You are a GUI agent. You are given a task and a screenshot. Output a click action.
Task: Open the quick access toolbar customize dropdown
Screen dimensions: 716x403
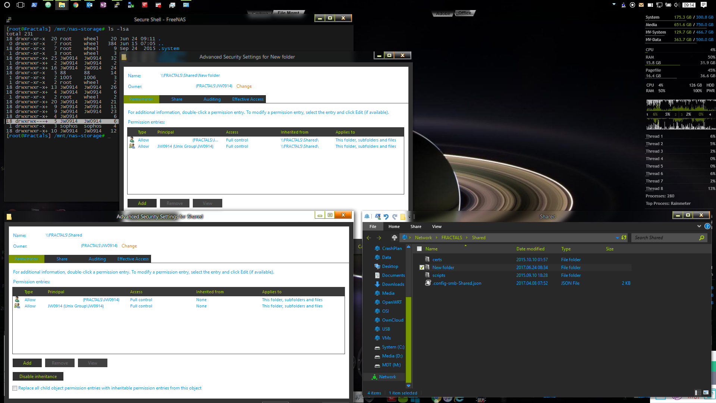coord(409,217)
